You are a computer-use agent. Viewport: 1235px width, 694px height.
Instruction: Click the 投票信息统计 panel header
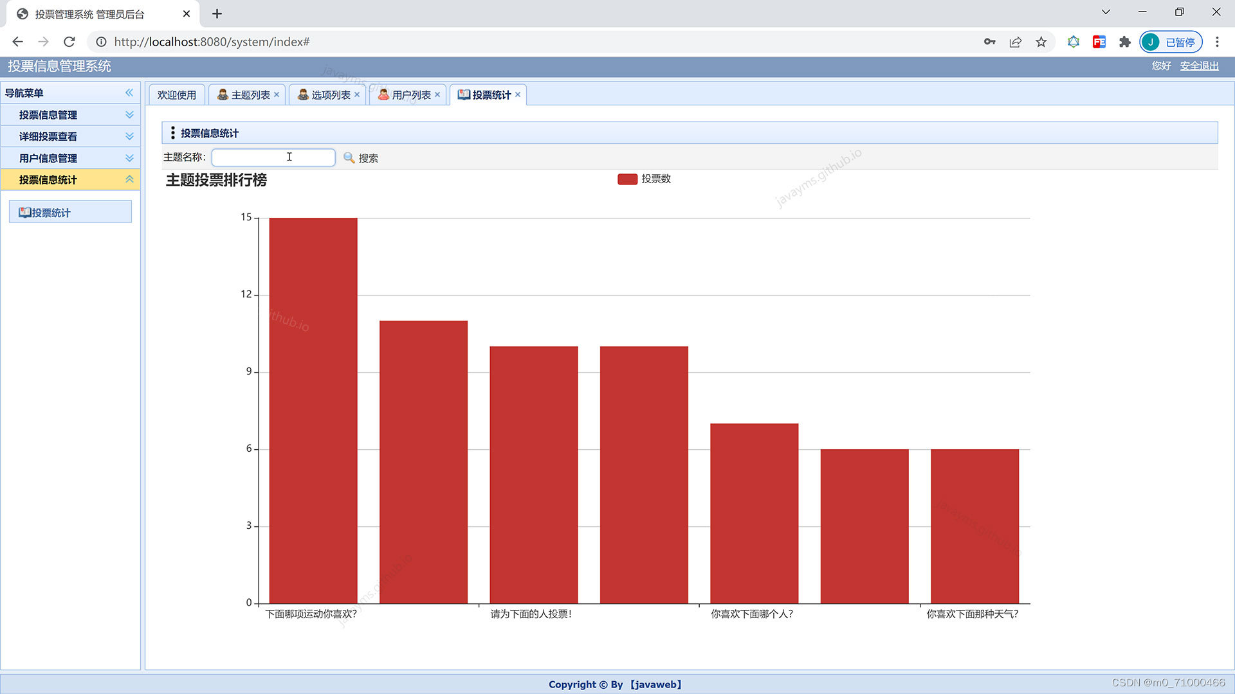(690, 133)
